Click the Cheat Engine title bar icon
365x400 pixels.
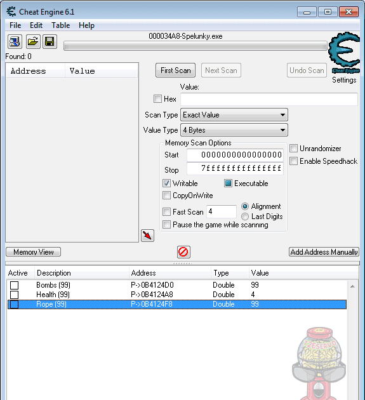(x=11, y=11)
